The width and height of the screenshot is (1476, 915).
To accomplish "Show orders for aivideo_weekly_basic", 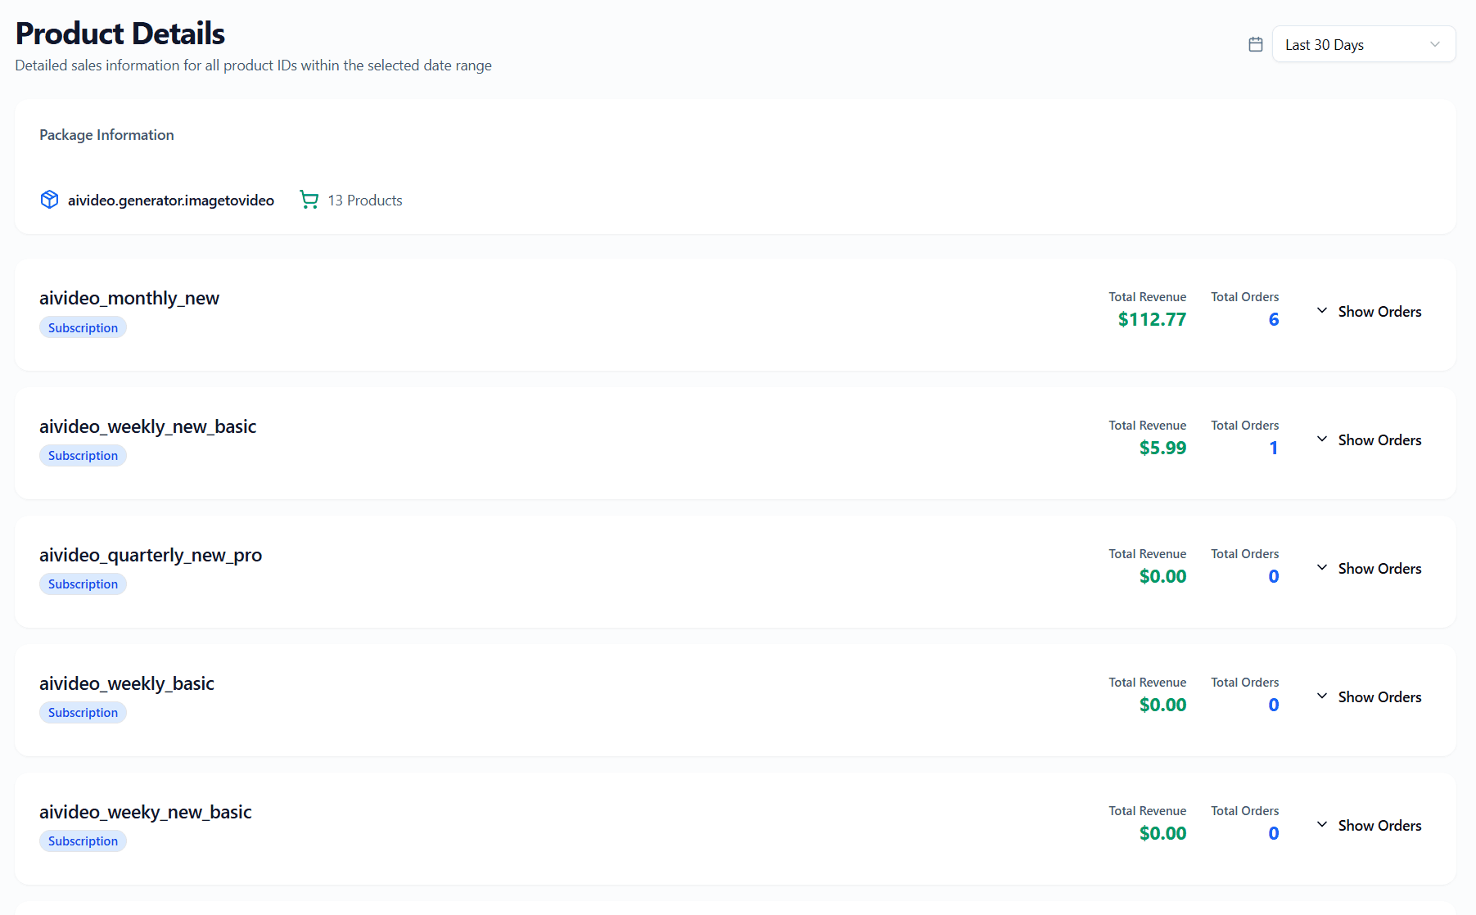I will pyautogui.click(x=1369, y=697).
